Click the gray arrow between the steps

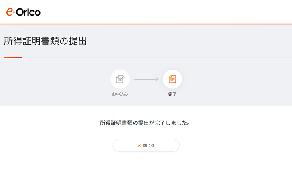pyautogui.click(x=146, y=79)
